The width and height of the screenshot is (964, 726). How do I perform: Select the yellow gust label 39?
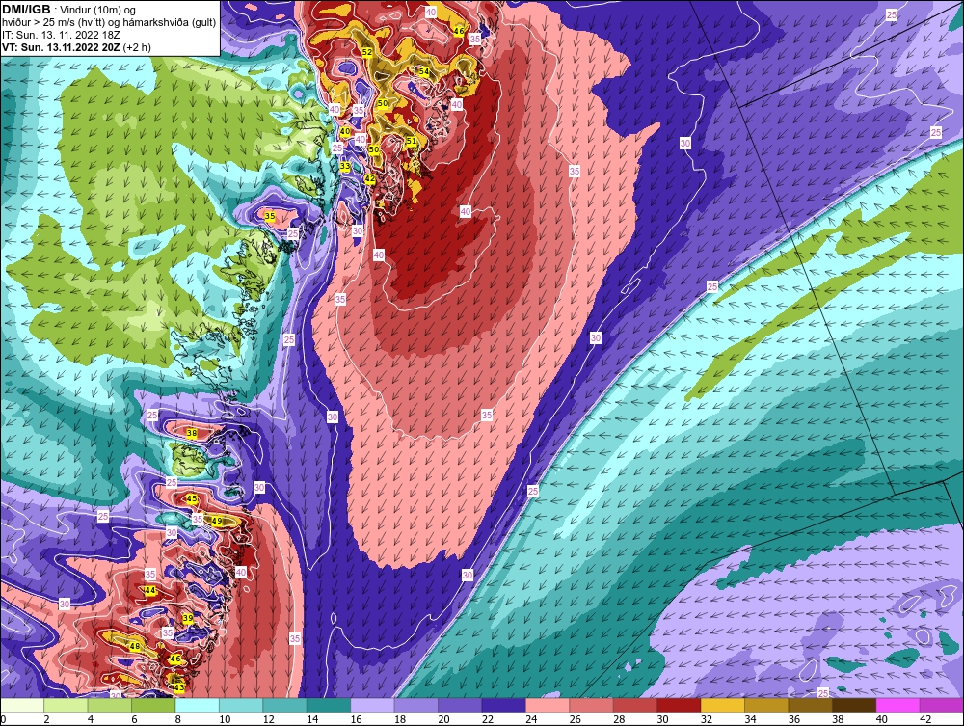188,618
